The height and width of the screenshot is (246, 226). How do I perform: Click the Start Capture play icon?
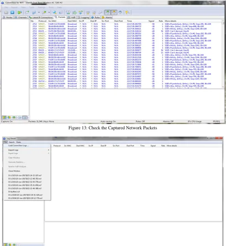pos(6,12)
